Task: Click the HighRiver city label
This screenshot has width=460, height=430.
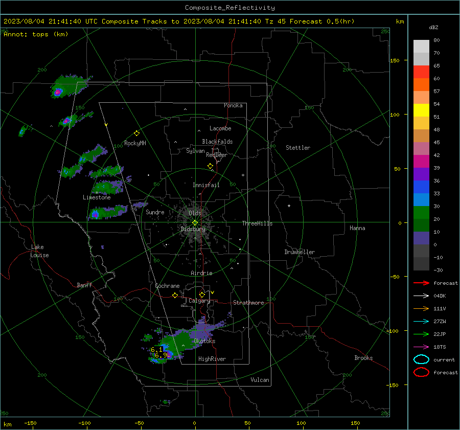Action: (x=212, y=359)
